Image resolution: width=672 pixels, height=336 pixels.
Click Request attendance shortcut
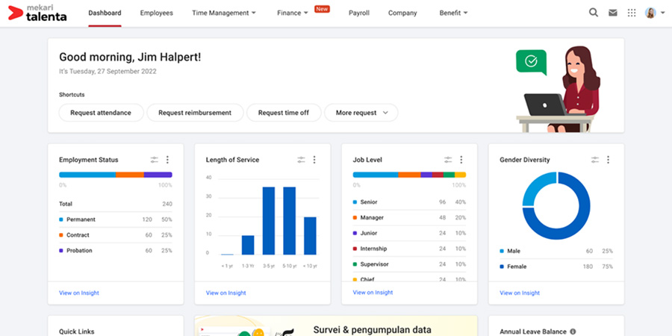101,113
